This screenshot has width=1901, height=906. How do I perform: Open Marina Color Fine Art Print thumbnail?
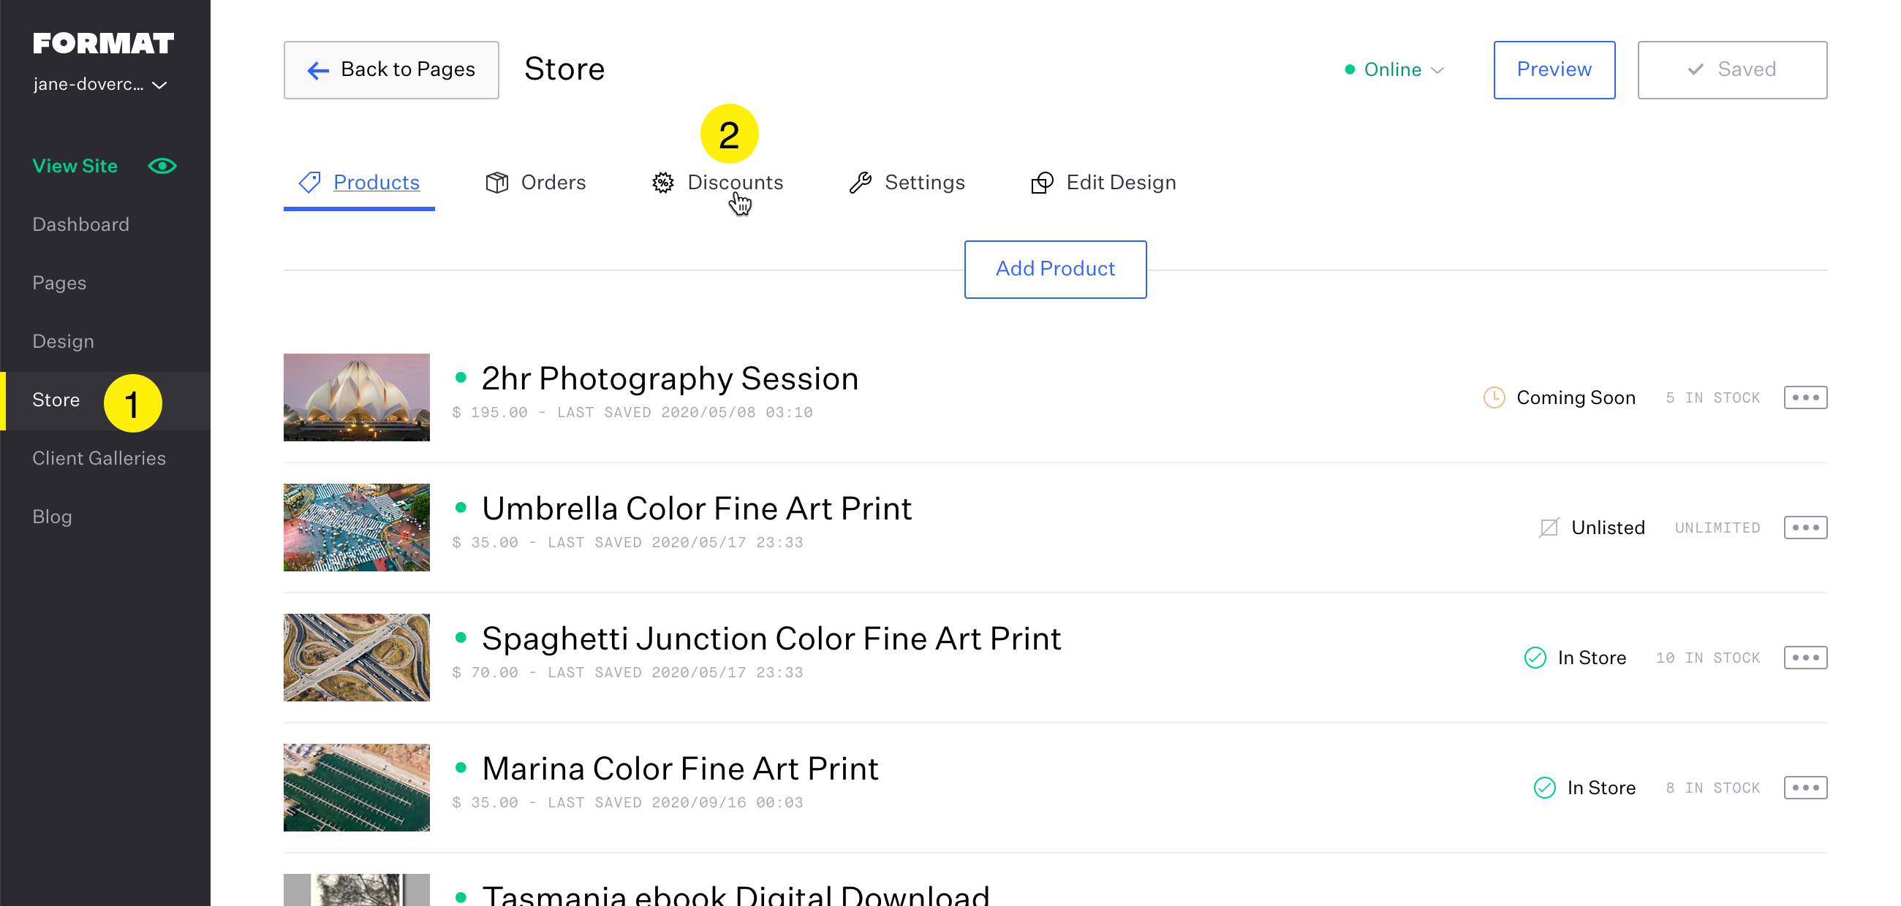[357, 788]
